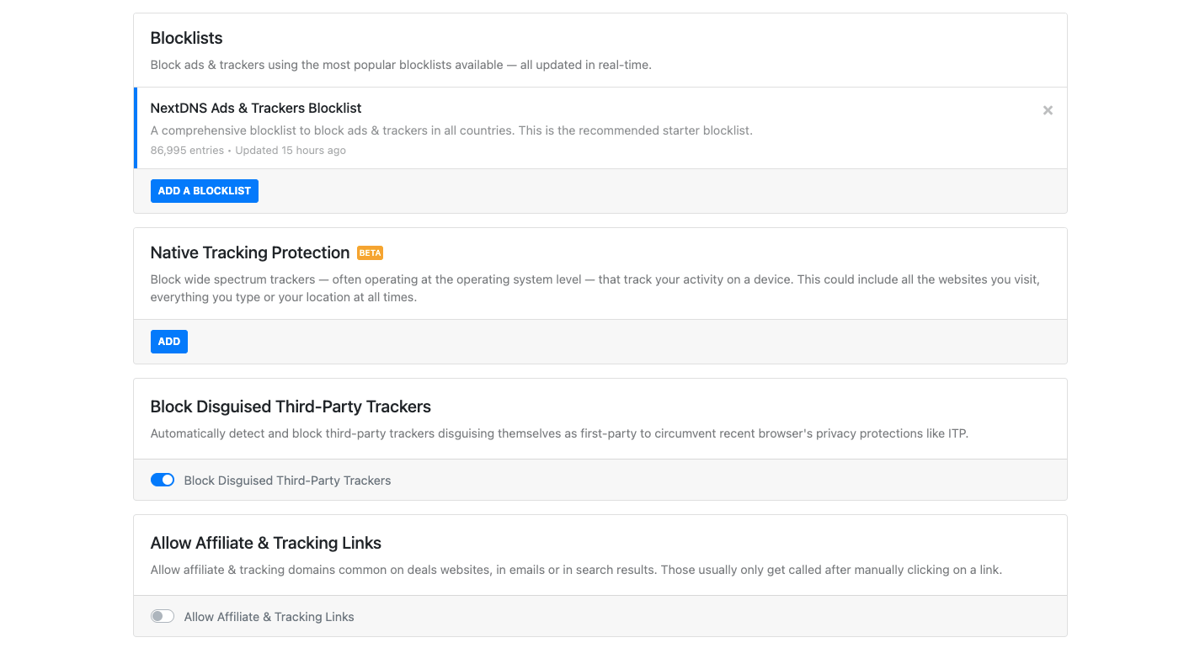Remove the NextDNS Ads & Trackers Blocklist
This screenshot has width=1200, height=664.
click(x=1048, y=110)
